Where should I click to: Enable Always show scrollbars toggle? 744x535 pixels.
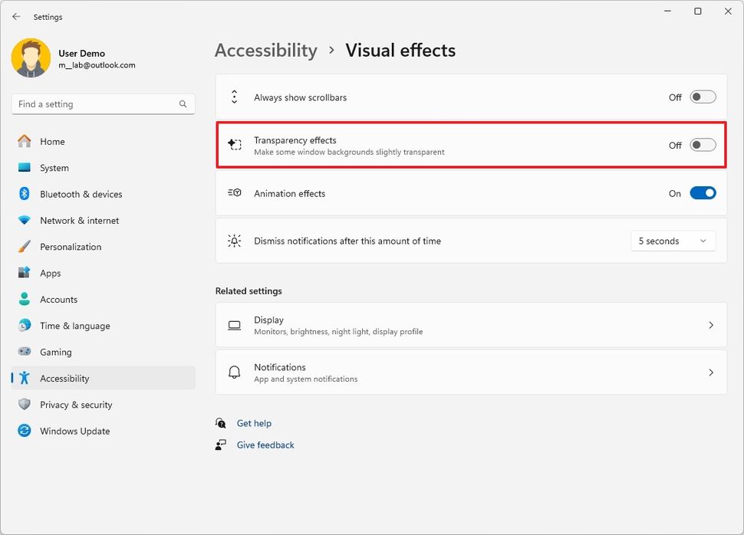tap(703, 97)
